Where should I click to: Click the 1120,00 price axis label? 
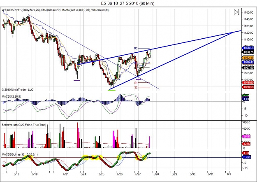(248, 33)
